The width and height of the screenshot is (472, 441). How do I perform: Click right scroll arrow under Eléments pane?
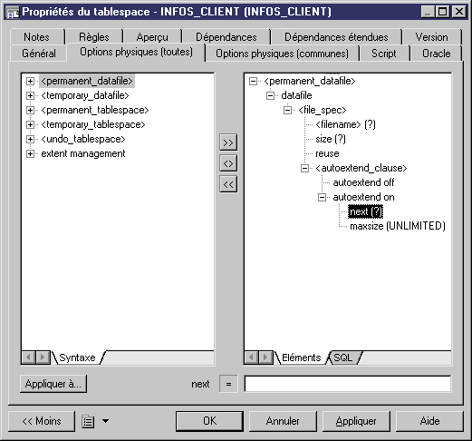[x=266, y=358]
